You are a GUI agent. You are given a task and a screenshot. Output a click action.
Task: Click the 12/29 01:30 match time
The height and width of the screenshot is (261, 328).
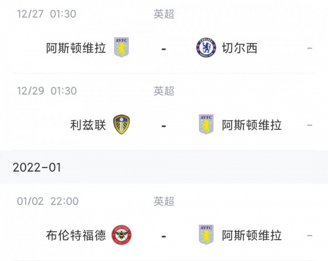(x=47, y=91)
